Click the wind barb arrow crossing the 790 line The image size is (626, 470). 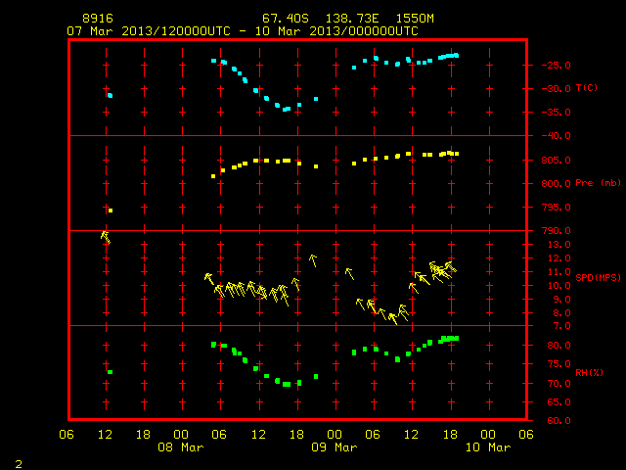point(106,237)
